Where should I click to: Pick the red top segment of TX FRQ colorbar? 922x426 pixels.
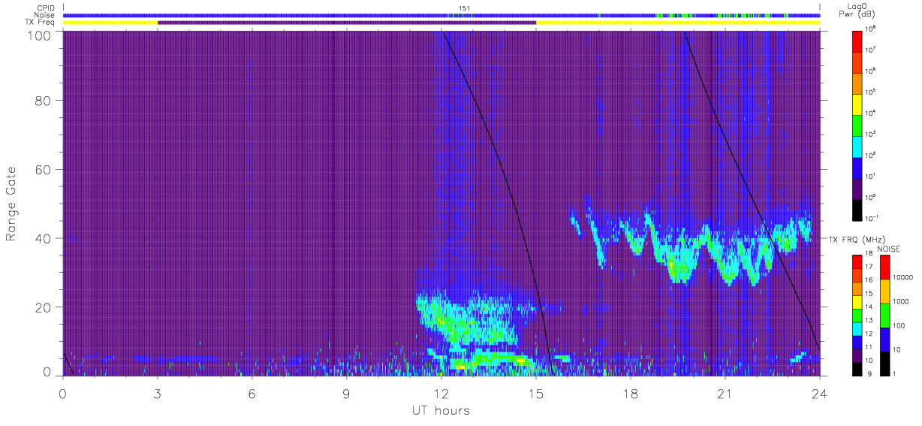[858, 262]
